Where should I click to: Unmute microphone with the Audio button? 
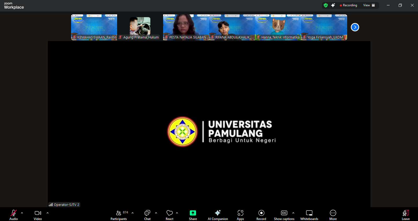[14, 215]
